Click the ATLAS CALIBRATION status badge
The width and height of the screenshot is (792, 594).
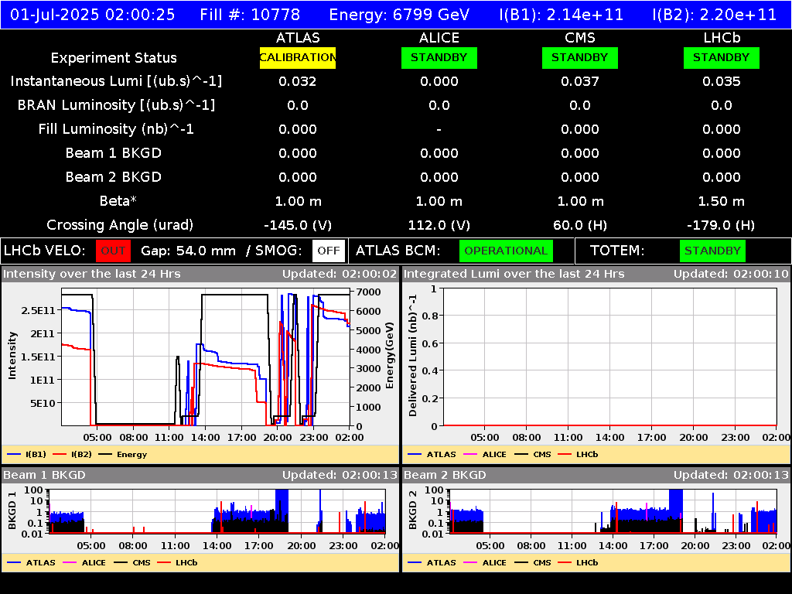click(298, 57)
